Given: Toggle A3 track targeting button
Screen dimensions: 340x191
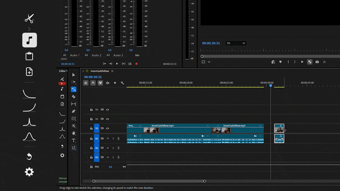Looking at the screenshot, I should 97,157.
